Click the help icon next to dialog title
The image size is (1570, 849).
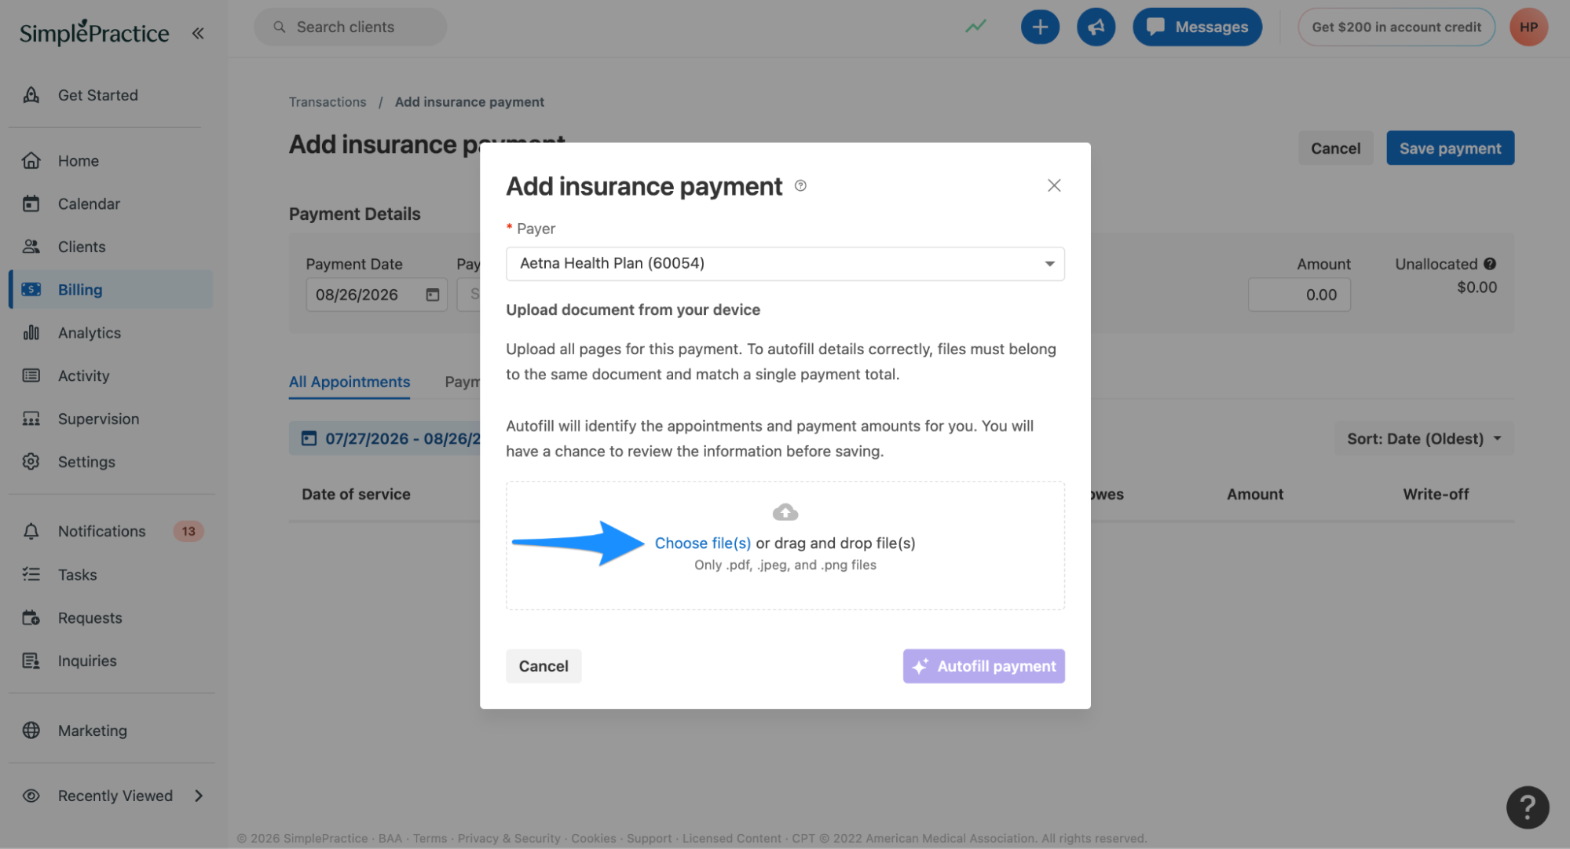(x=800, y=186)
